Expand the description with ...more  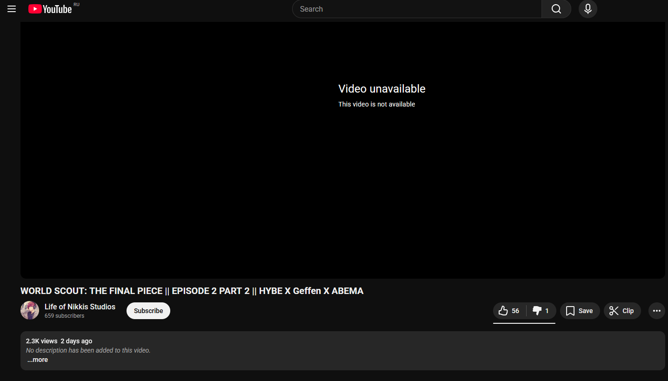38,360
